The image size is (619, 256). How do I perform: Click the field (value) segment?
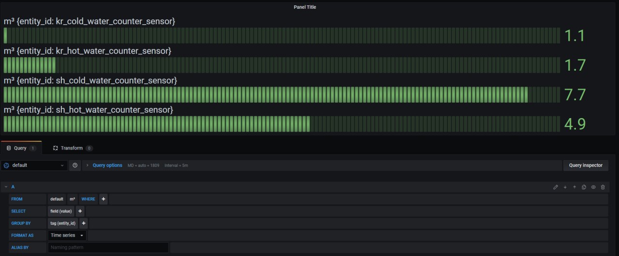click(61, 211)
